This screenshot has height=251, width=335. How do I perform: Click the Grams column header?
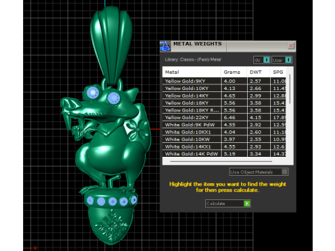[x=234, y=72]
